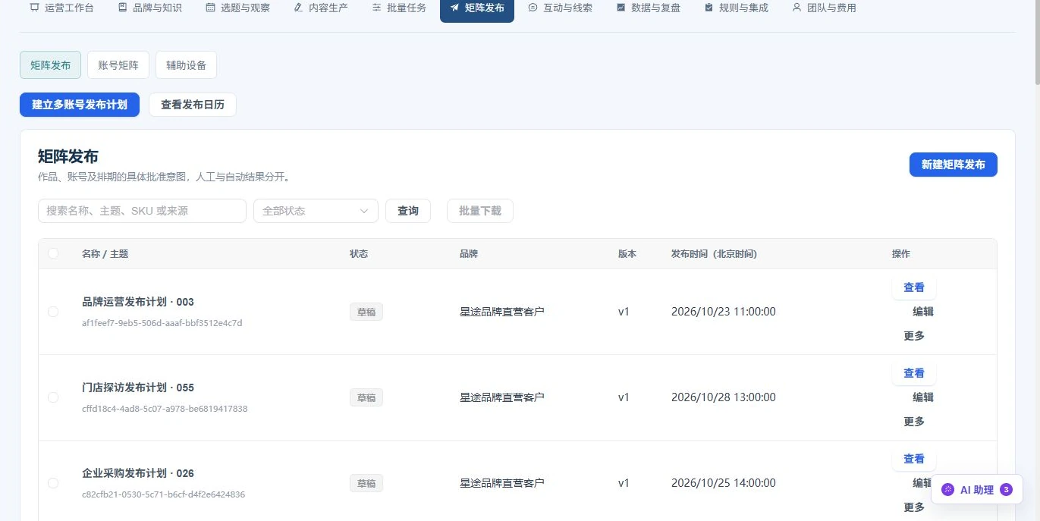This screenshot has height=521, width=1040.
Task: Switch to the 品牌与知识 tab
Action: 150,8
